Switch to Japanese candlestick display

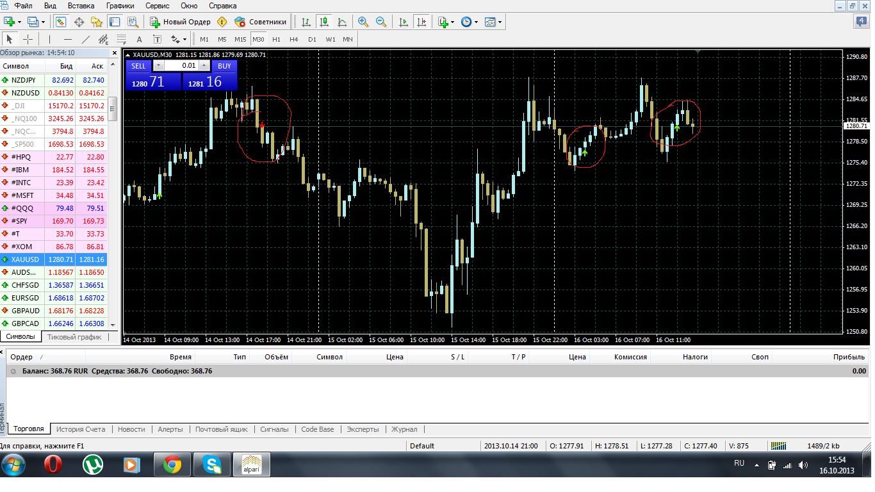(324, 22)
